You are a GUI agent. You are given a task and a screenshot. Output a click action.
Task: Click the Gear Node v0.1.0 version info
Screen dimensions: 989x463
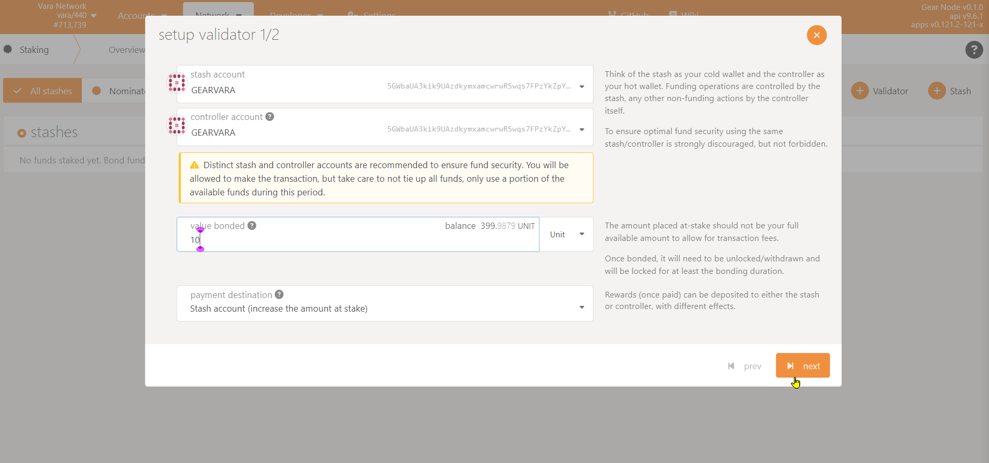952,7
